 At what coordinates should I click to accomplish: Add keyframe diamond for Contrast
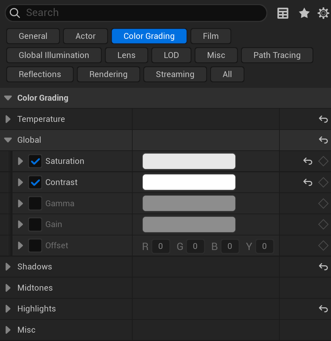coord(323,182)
